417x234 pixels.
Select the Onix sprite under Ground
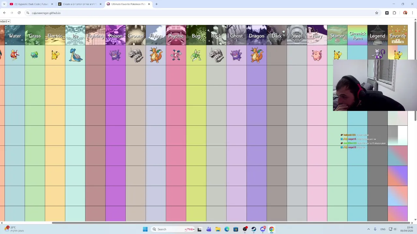click(x=136, y=55)
